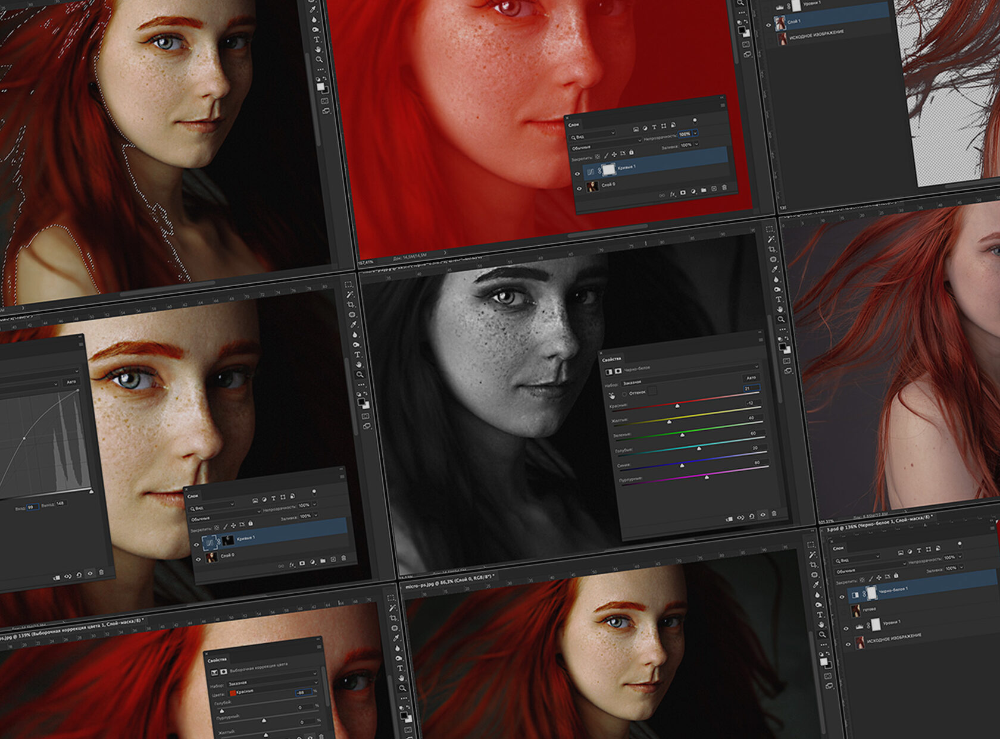Select the Type tool beside the curves portrait
Image resolution: width=1000 pixels, height=739 pixels.
tap(357, 355)
